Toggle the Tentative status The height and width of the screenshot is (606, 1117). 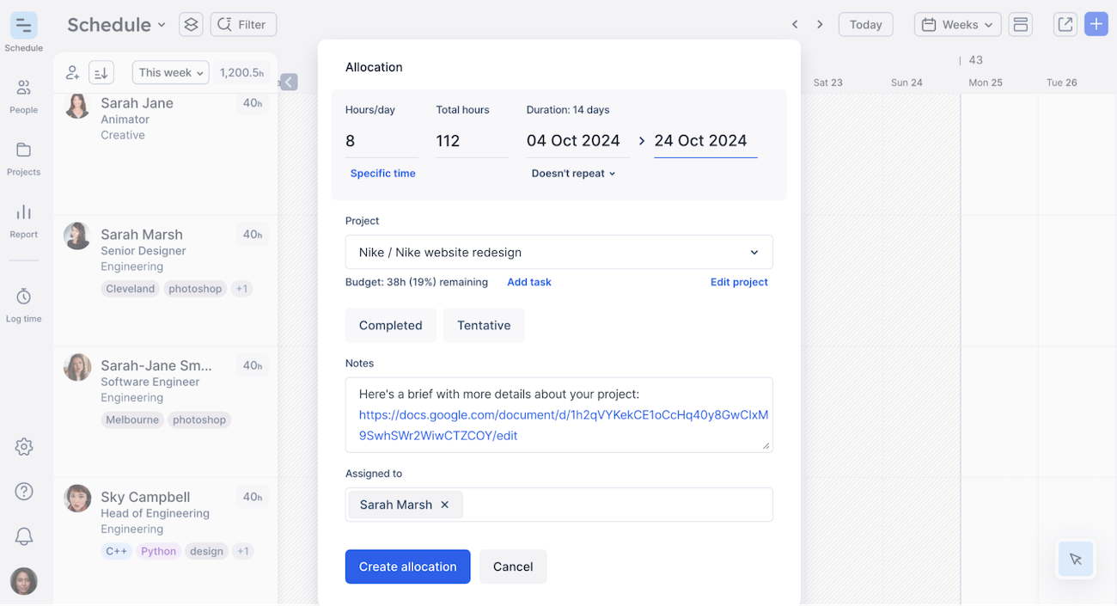484,325
